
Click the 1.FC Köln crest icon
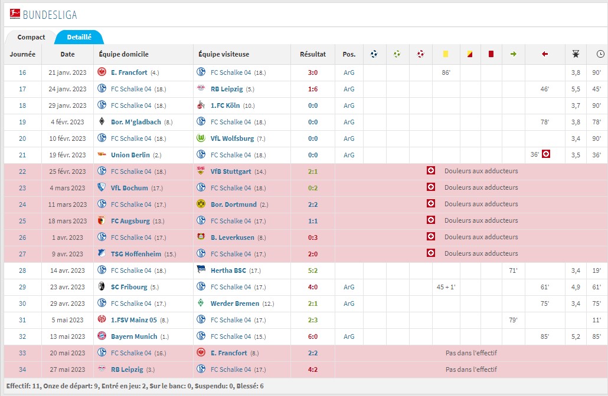[x=201, y=105]
